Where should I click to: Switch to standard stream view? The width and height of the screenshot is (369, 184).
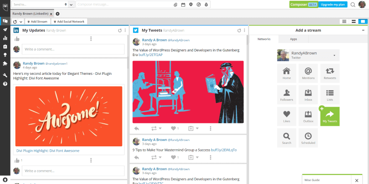click(353, 21)
